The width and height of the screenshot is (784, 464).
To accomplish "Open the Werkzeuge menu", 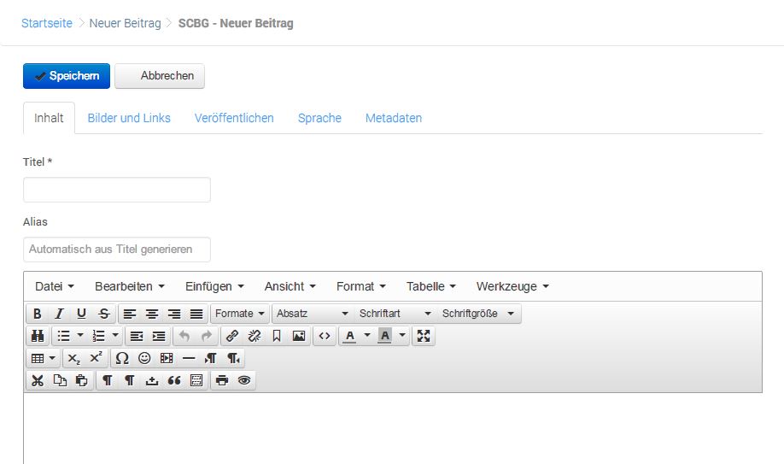I will [x=512, y=287].
